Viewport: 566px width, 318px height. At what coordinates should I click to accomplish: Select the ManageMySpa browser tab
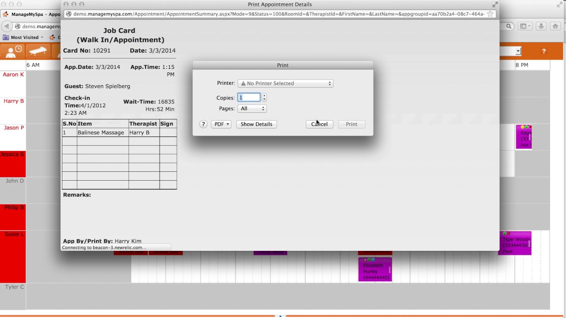pyautogui.click(x=31, y=14)
